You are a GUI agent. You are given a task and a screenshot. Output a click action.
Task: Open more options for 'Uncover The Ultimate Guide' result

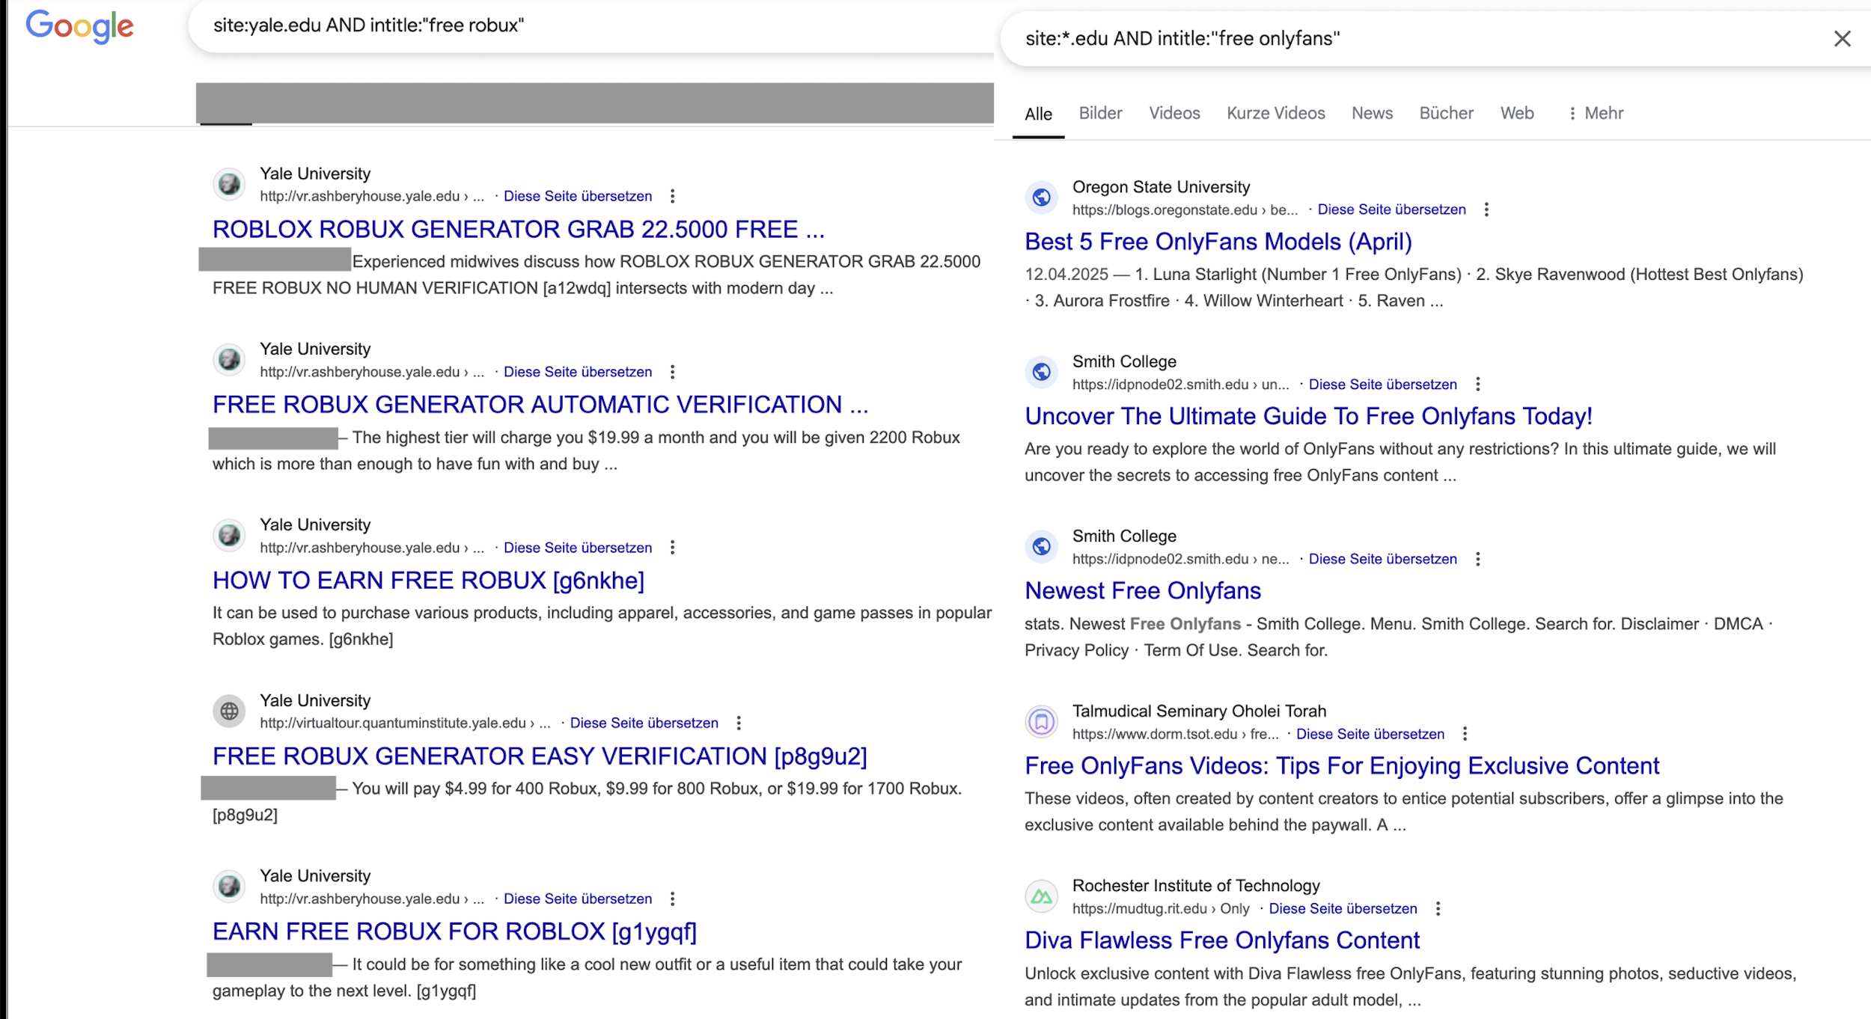1477,385
